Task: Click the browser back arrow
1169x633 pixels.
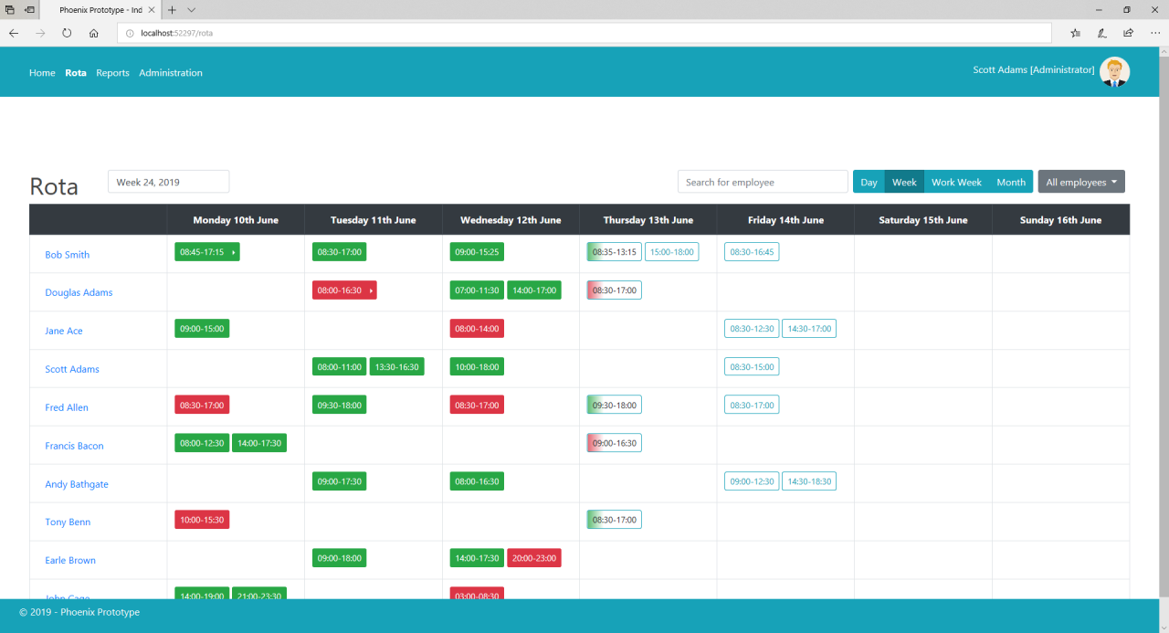Action: (14, 33)
